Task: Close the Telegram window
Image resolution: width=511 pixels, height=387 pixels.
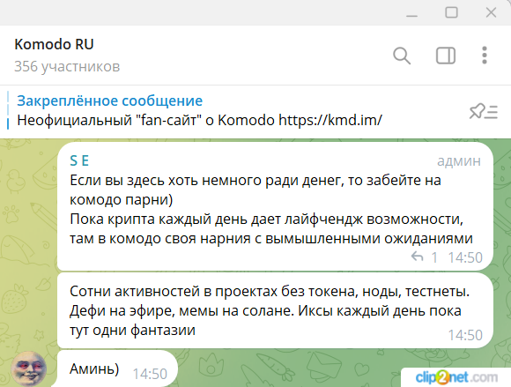Action: [491, 12]
